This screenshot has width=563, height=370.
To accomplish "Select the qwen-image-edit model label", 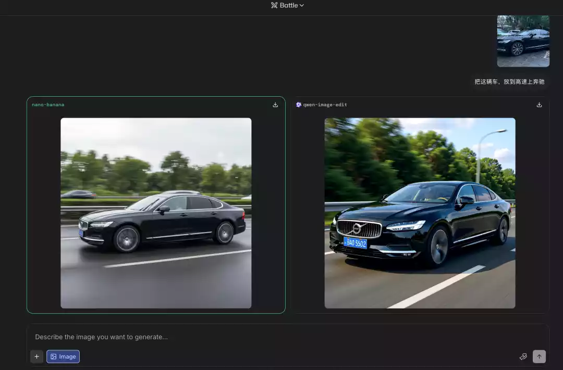I will 325,105.
